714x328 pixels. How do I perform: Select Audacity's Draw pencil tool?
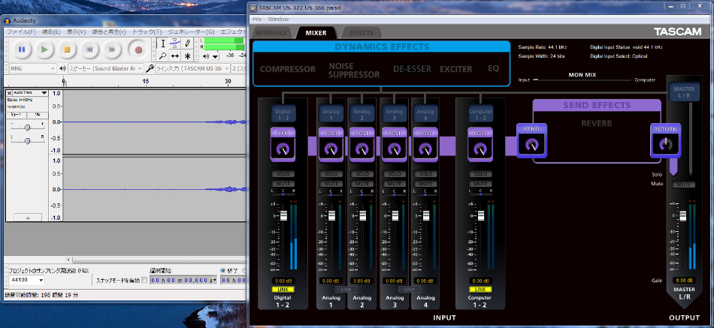(x=187, y=44)
